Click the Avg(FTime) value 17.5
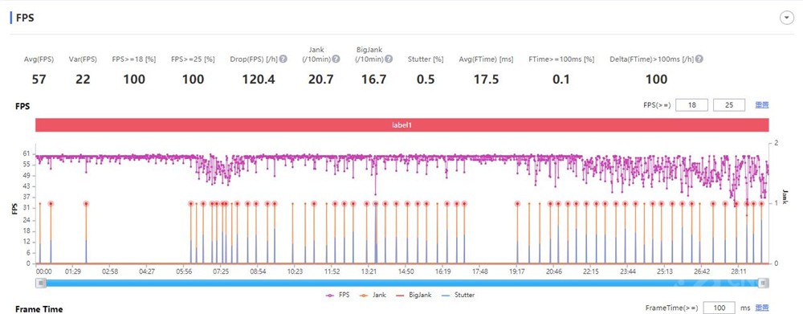Image resolution: width=803 pixels, height=314 pixels. [x=486, y=80]
